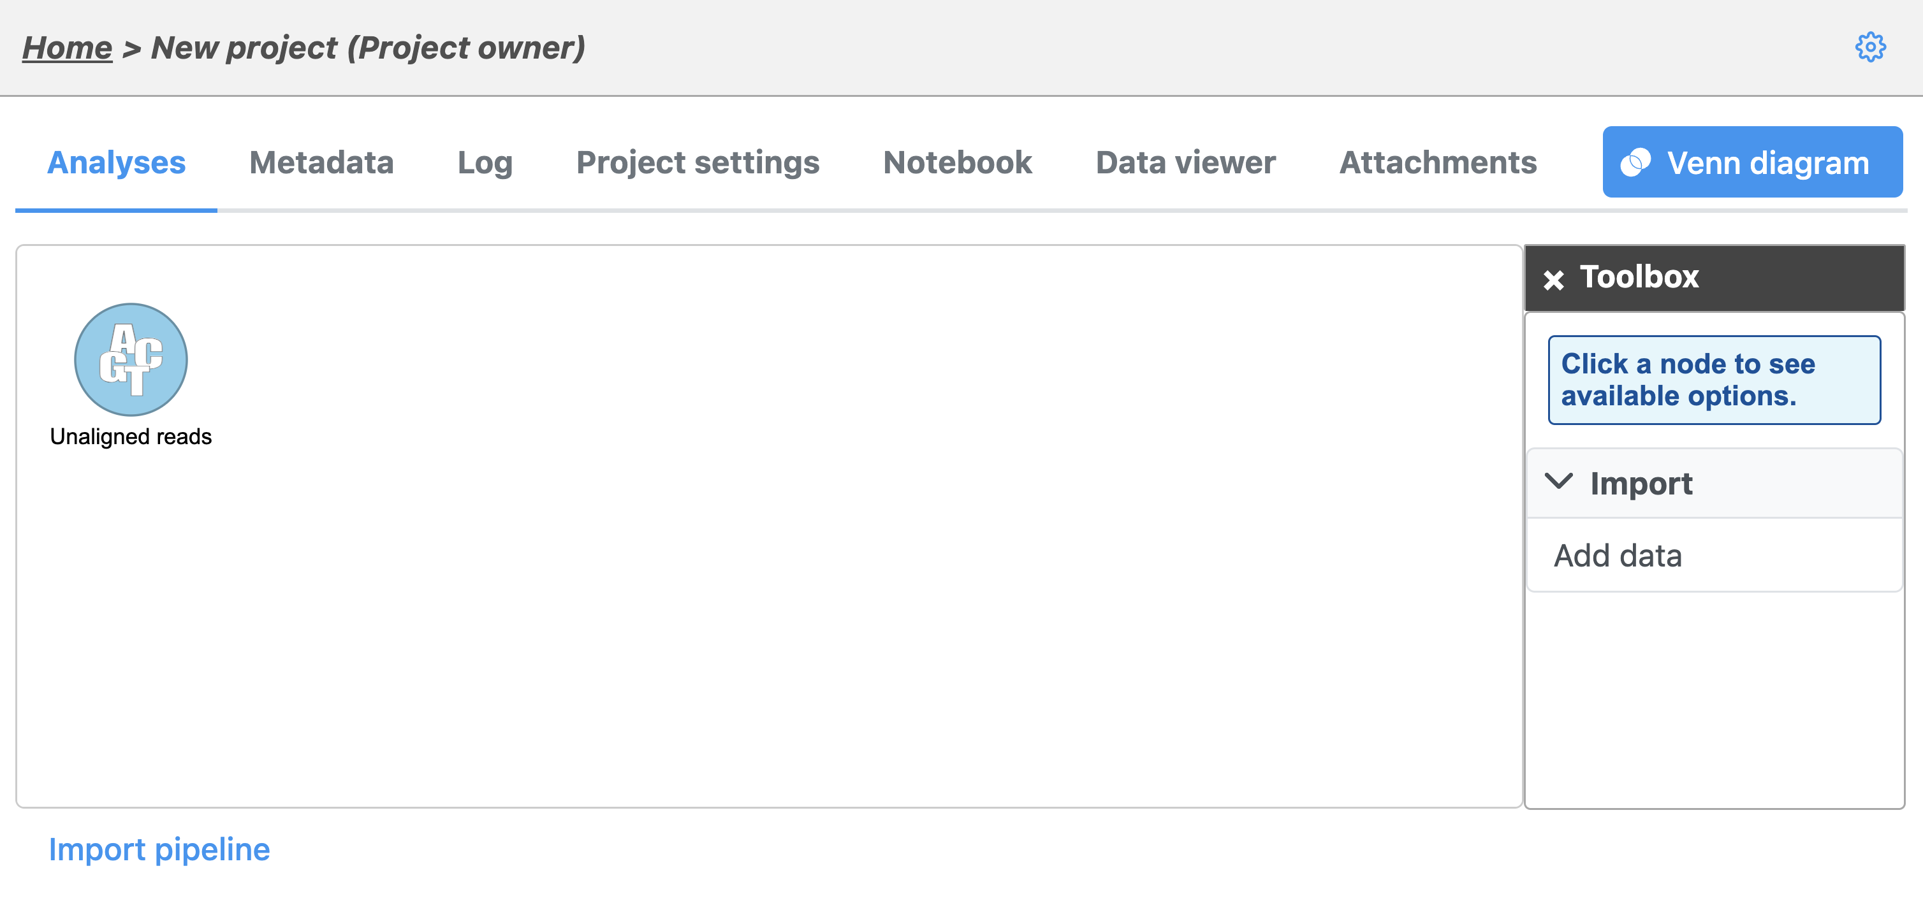Open the Data viewer tab
This screenshot has height=924, width=1923.
pos(1185,162)
